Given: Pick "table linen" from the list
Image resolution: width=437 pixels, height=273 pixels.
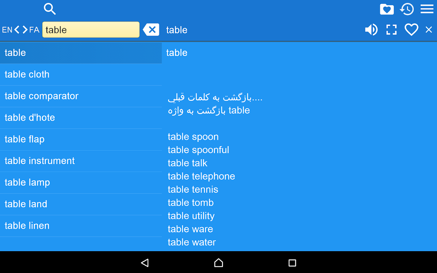Looking at the screenshot, I should tap(27, 226).
